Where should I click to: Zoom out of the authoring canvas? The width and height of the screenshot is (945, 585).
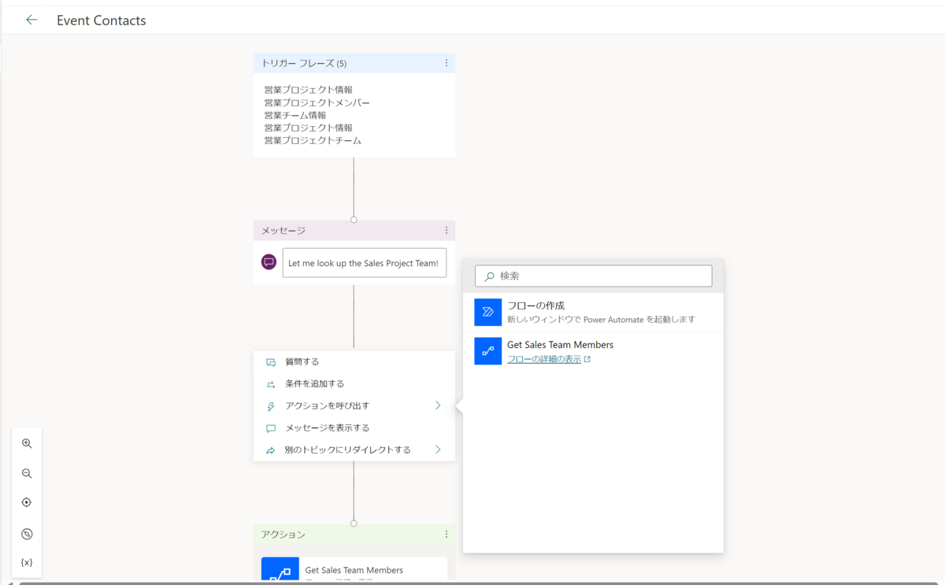point(27,473)
